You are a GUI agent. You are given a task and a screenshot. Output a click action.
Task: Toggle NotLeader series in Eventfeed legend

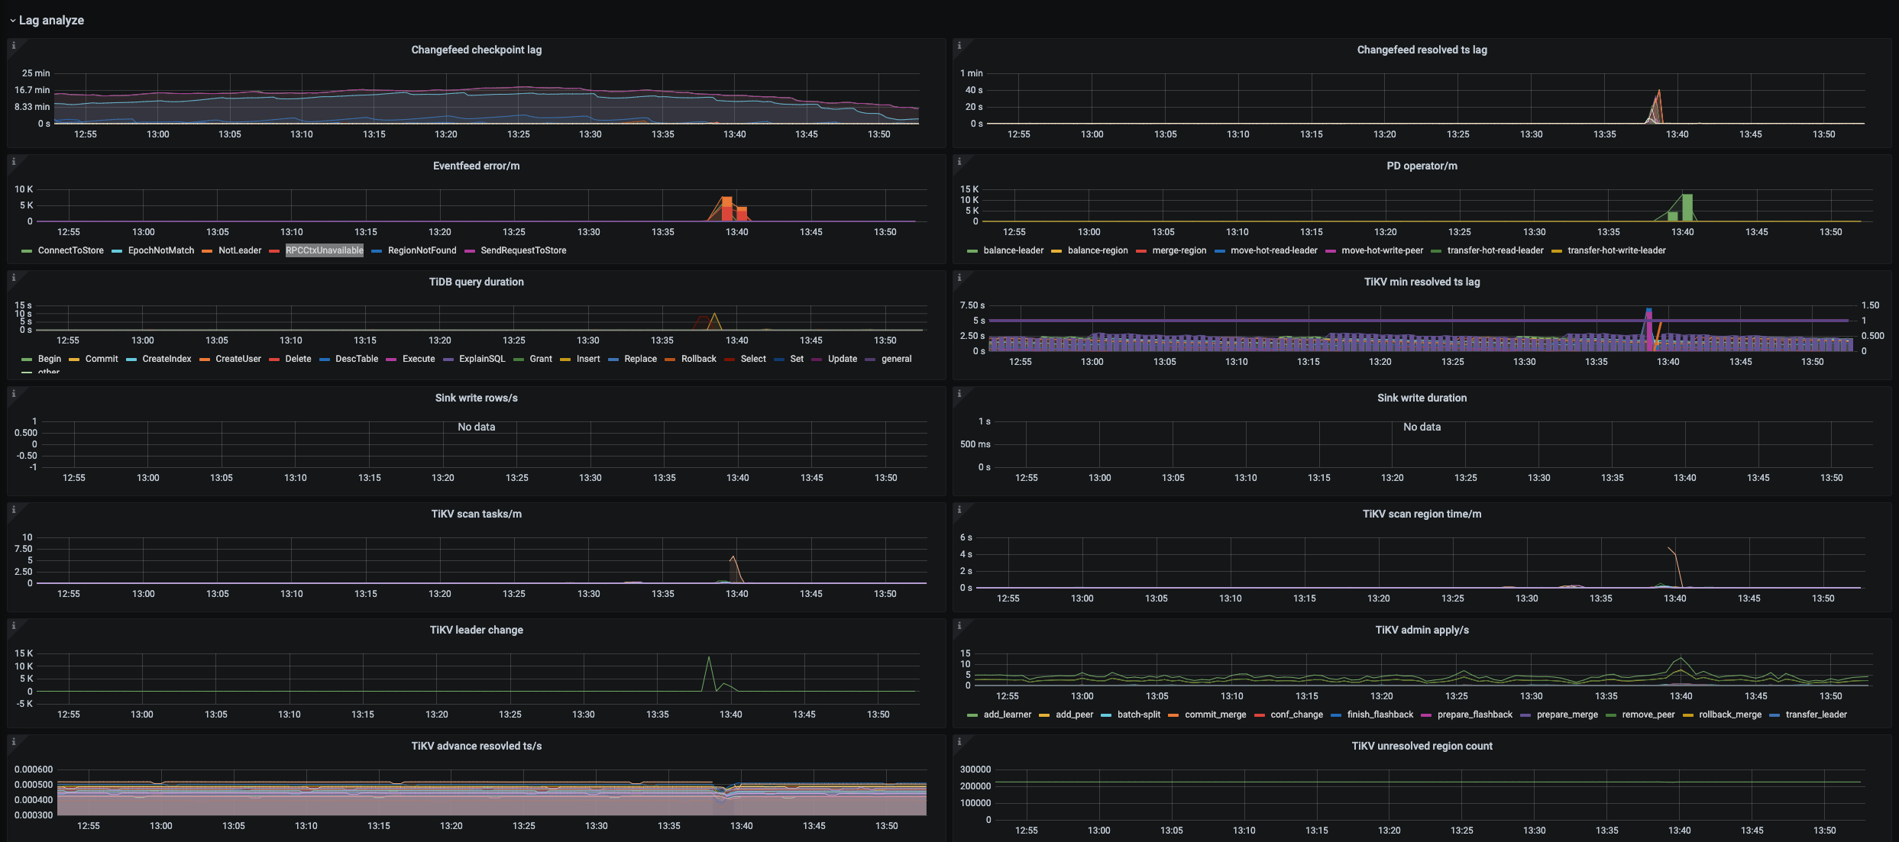coord(239,250)
